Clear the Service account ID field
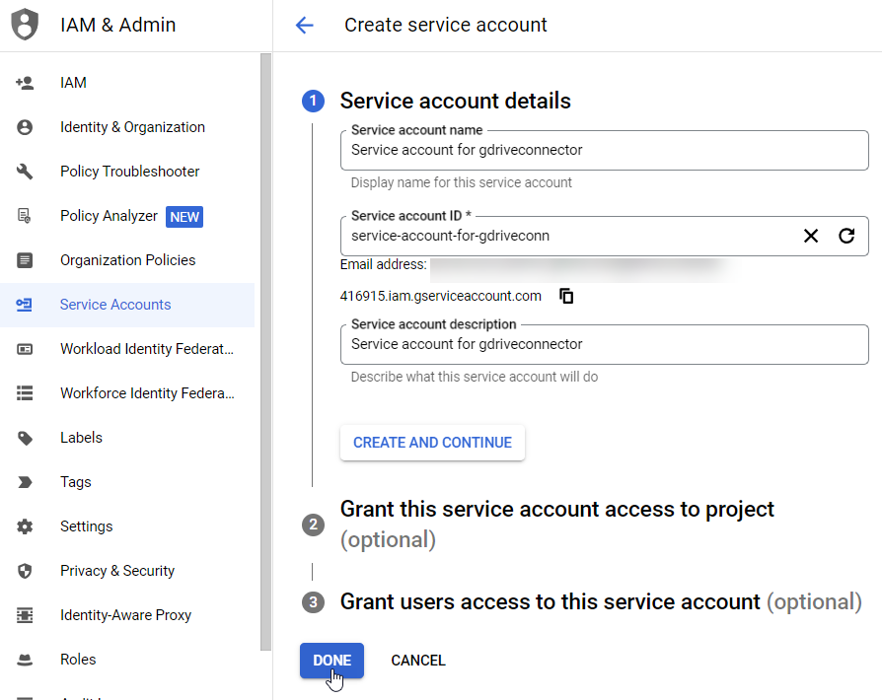 pos(811,236)
